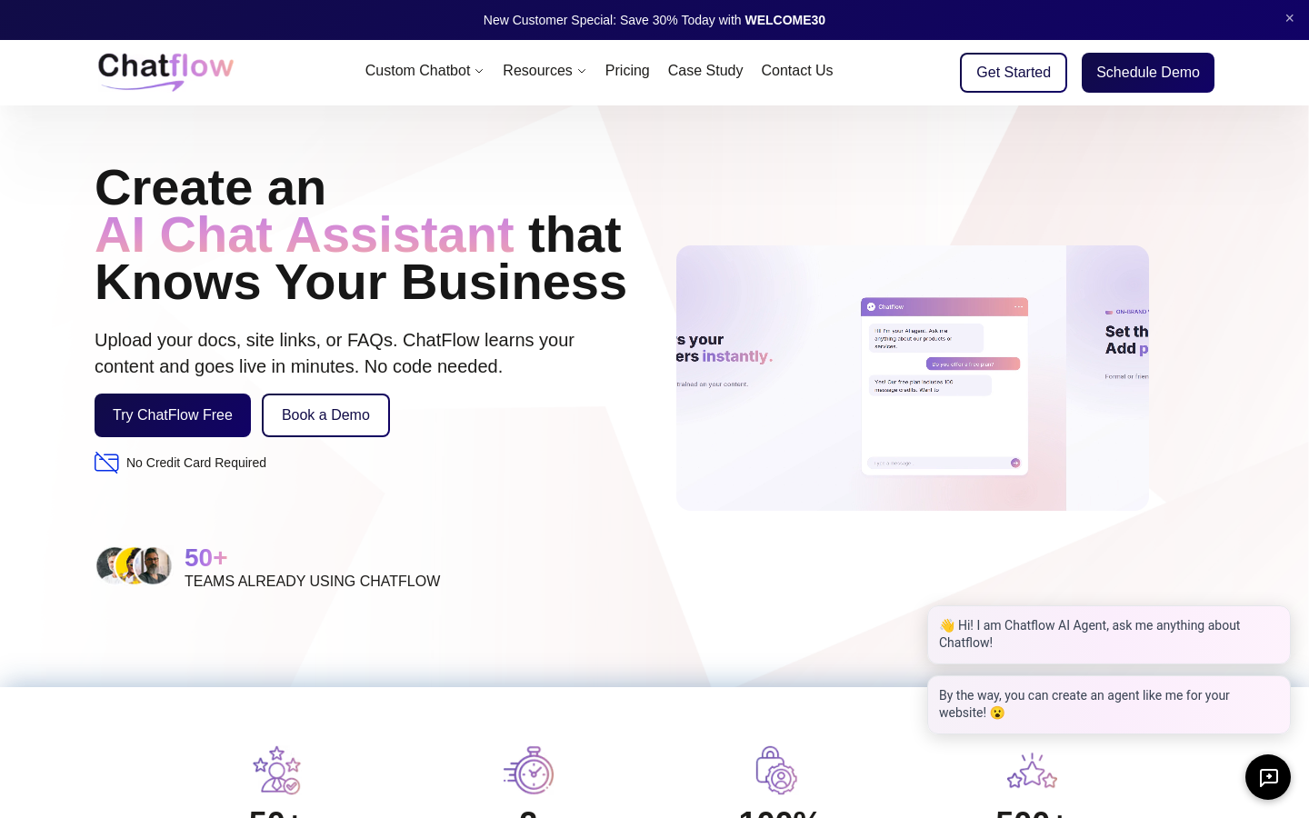Open the Resources dropdown menu
1309x818 pixels.
(545, 71)
